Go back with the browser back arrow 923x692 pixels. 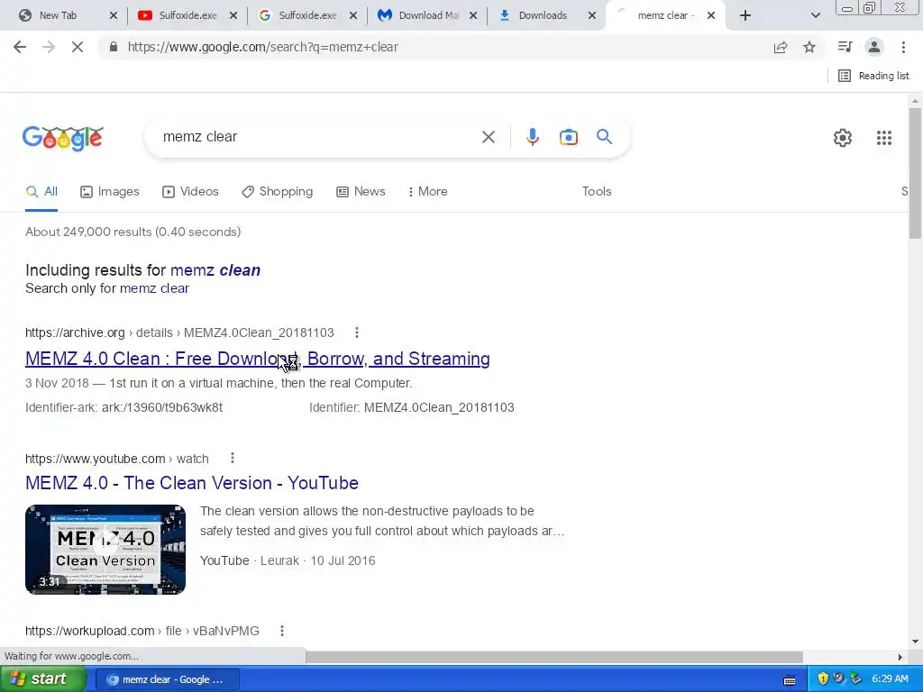pyautogui.click(x=20, y=47)
